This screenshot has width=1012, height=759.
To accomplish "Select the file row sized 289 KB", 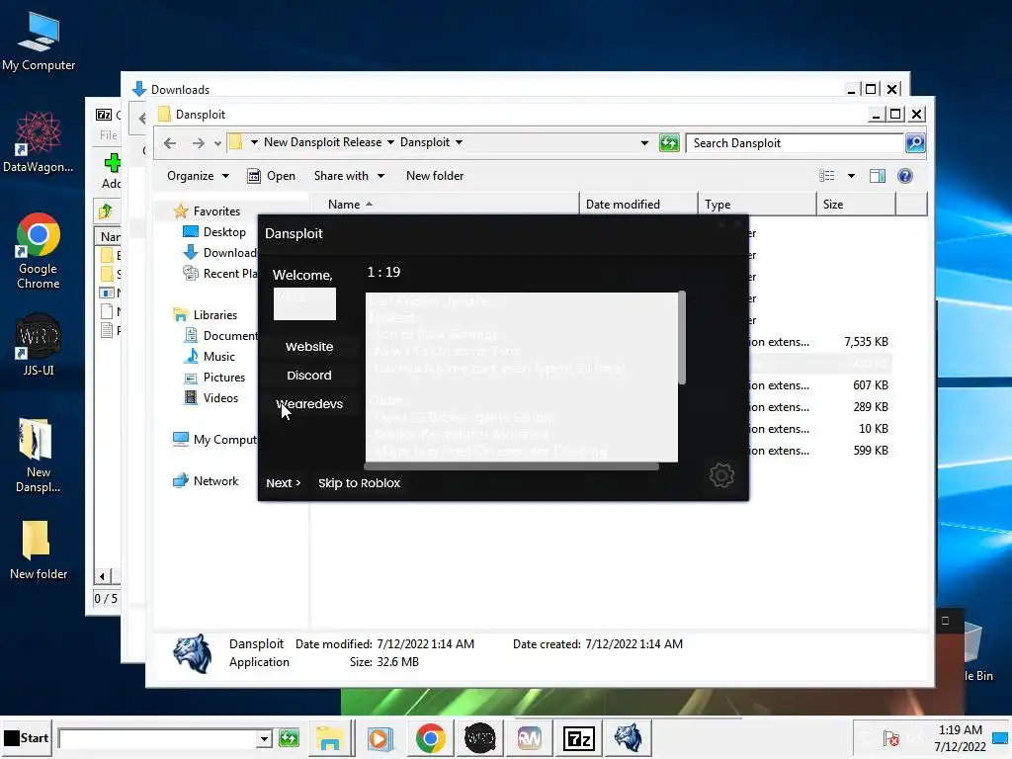I will (819, 407).
